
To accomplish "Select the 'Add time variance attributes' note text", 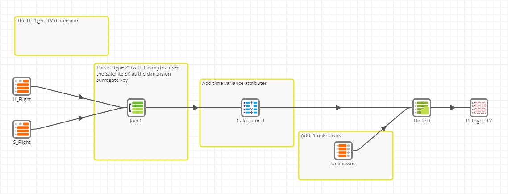I will pyautogui.click(x=234, y=84).
